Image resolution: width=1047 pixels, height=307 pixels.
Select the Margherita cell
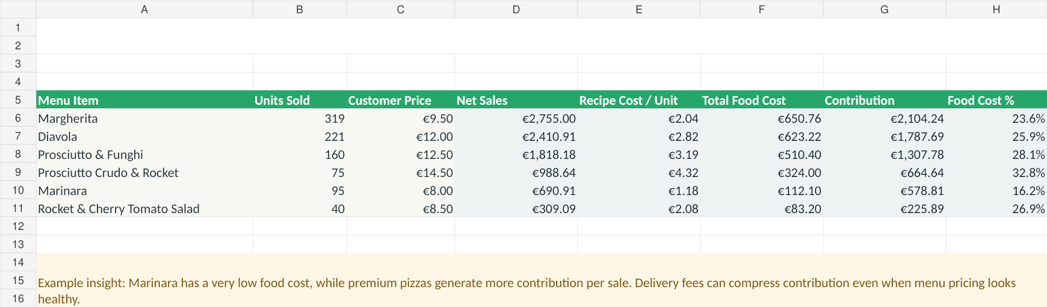(x=144, y=118)
